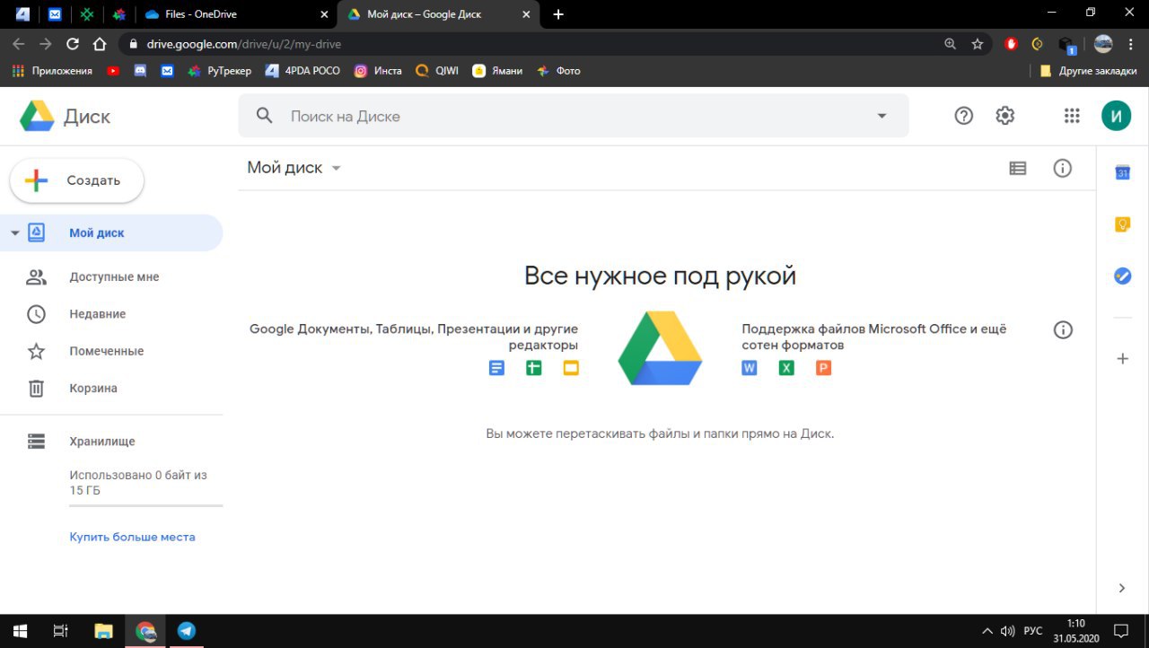This screenshot has height=648, width=1149.
Task: Open YouTube bookmark icon
Action: (x=113, y=71)
